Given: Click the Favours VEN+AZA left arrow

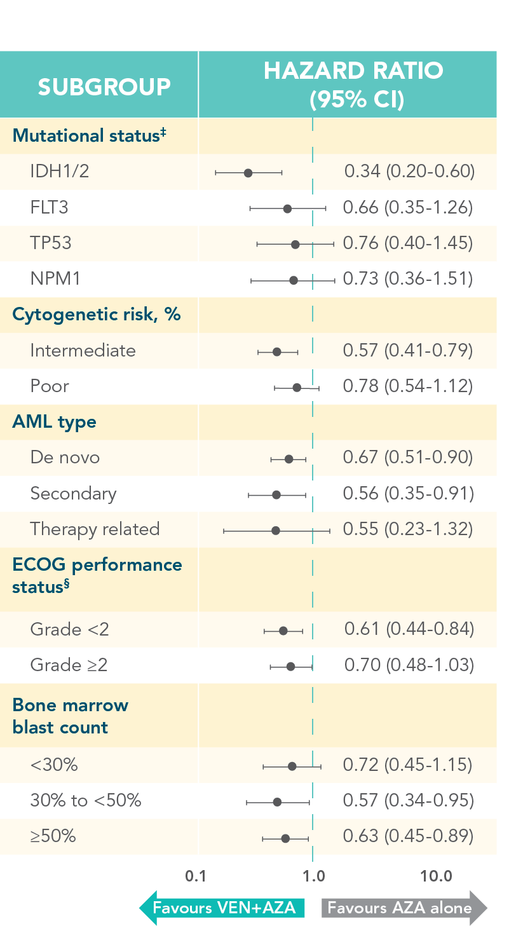Looking at the screenshot, I should 222,908.
